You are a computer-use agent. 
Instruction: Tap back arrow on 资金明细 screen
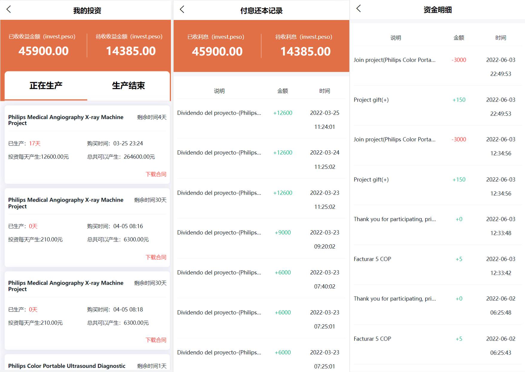pyautogui.click(x=359, y=9)
